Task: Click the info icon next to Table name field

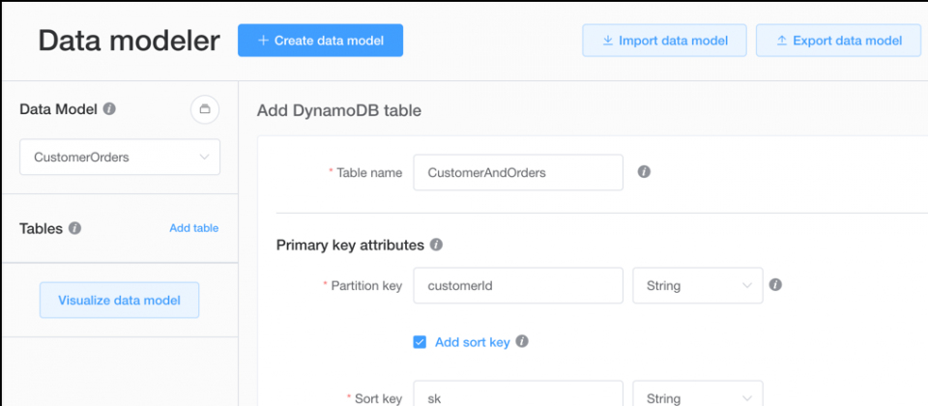Action: [x=644, y=172]
